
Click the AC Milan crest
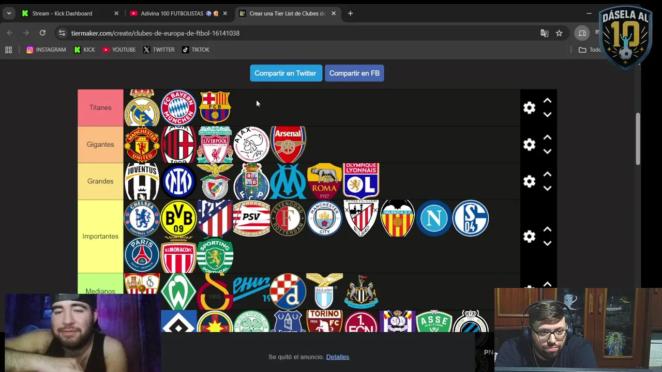178,144
